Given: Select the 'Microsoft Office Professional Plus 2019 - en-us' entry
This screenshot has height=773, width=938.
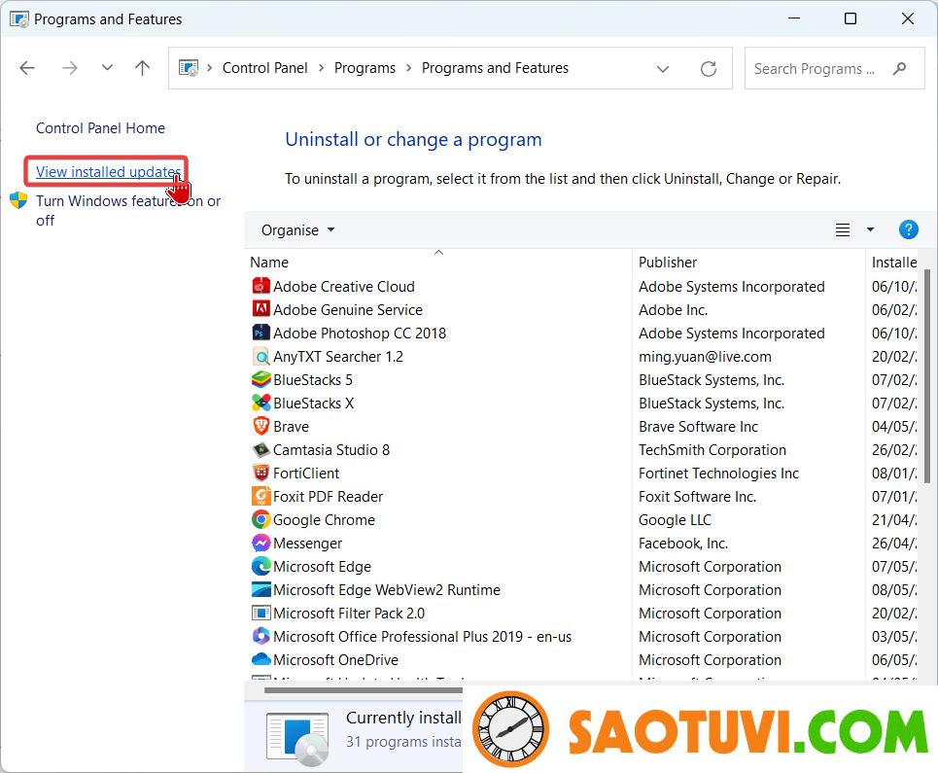Looking at the screenshot, I should [x=422, y=637].
